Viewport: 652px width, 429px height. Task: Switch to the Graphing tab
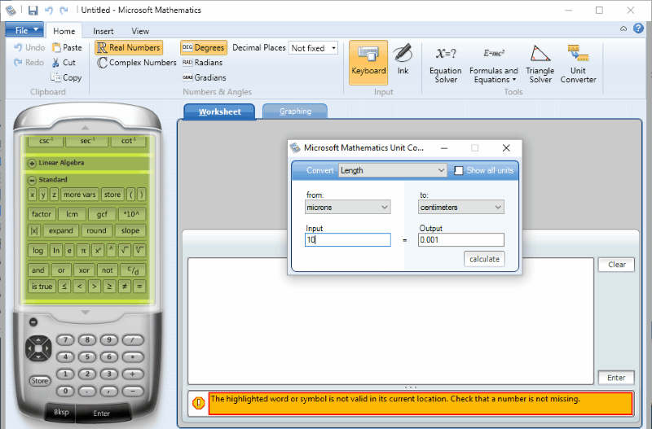[295, 112]
